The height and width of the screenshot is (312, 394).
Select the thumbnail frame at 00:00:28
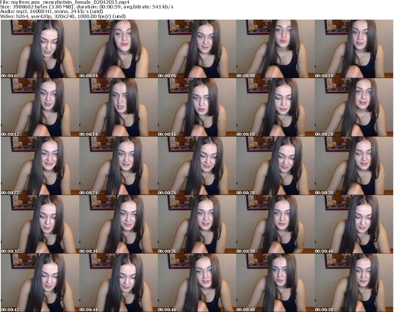(x=275, y=166)
